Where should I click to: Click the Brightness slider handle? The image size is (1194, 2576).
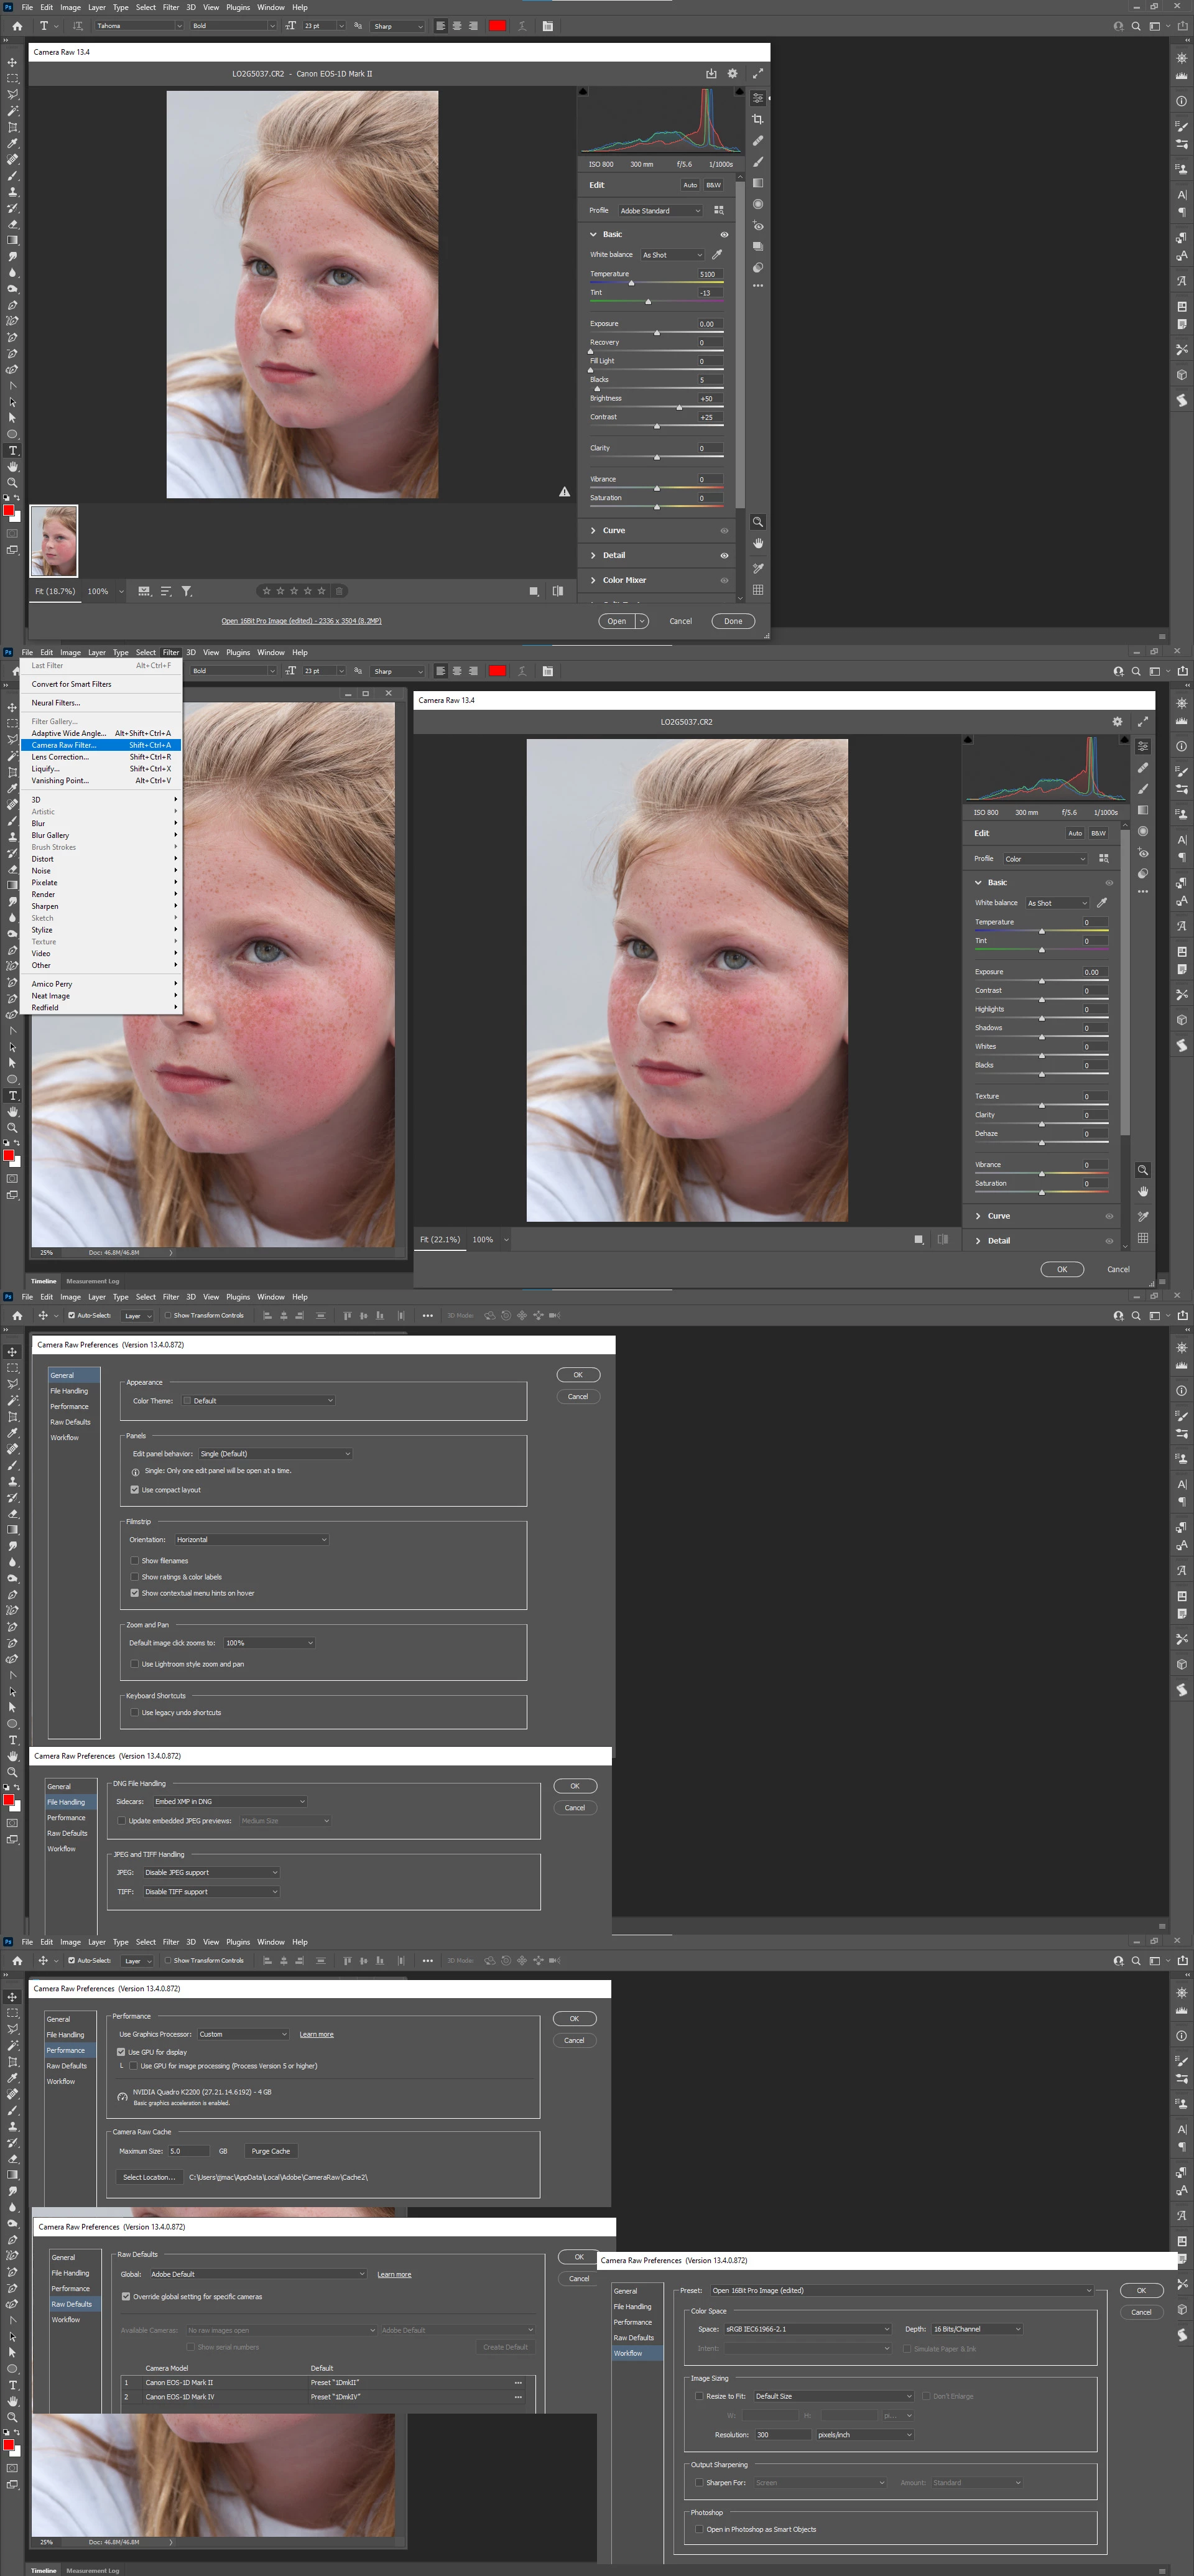[679, 407]
